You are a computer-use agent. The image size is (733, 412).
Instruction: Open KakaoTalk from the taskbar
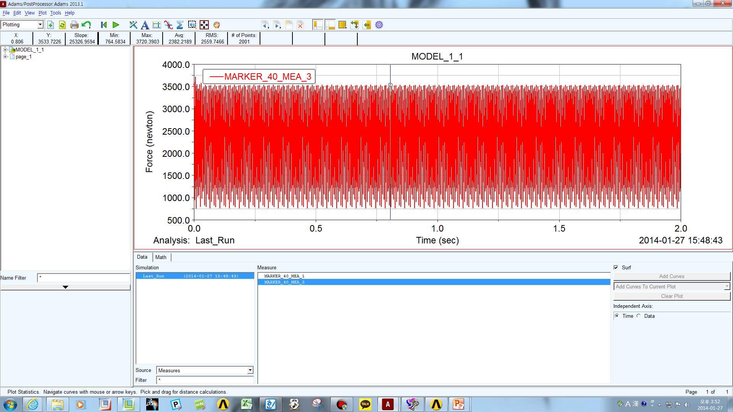(x=365, y=404)
